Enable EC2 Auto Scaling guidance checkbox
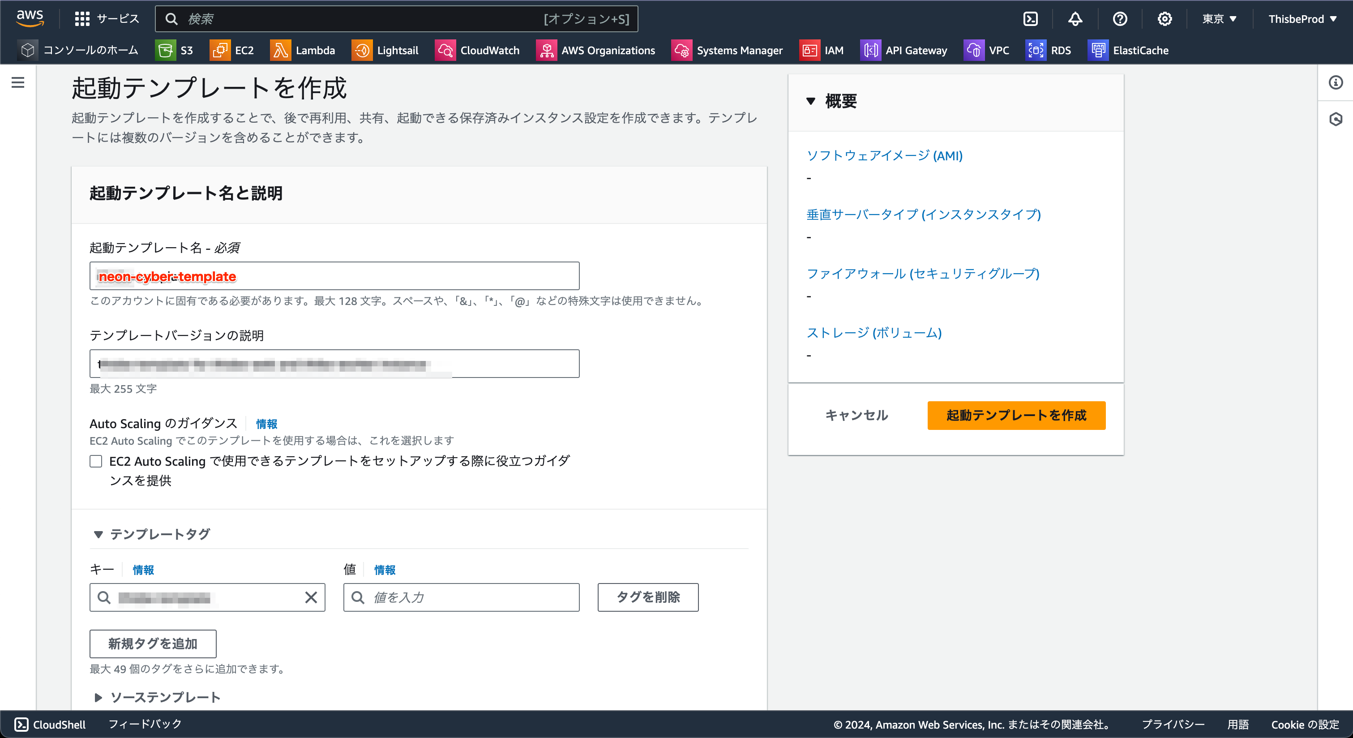The height and width of the screenshot is (738, 1353). tap(96, 461)
